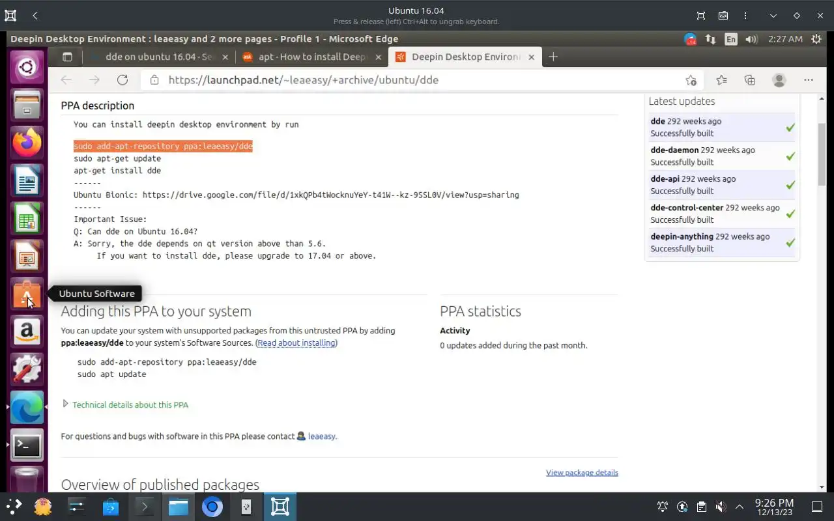This screenshot has width=834, height=521.
Task: Switch to dde on ubuntu 16.04 tab
Action: pyautogui.click(x=160, y=57)
